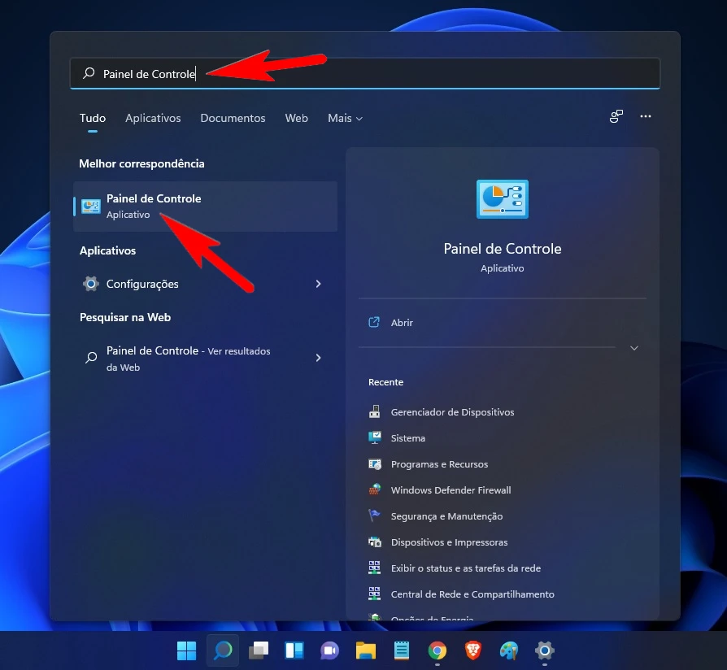Open Gerenciador de Dispositivos recent item
Image resolution: width=727 pixels, height=670 pixels.
(452, 411)
